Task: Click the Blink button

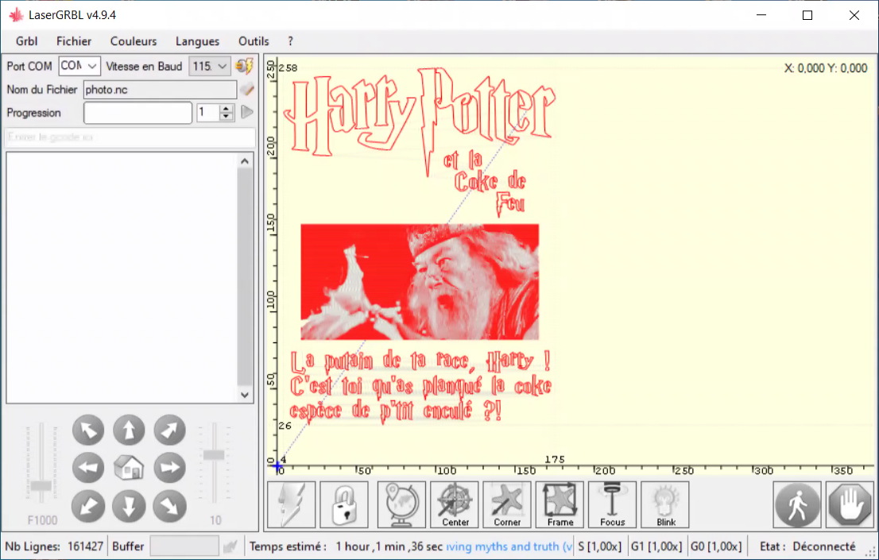Action: [x=665, y=504]
